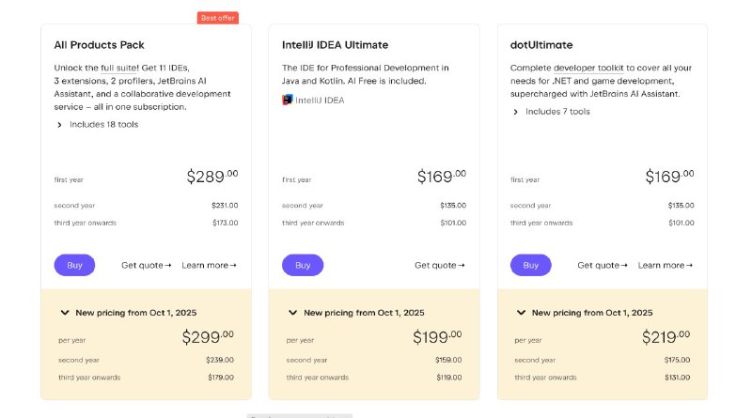Get quote for dotUltimate

[602, 266]
